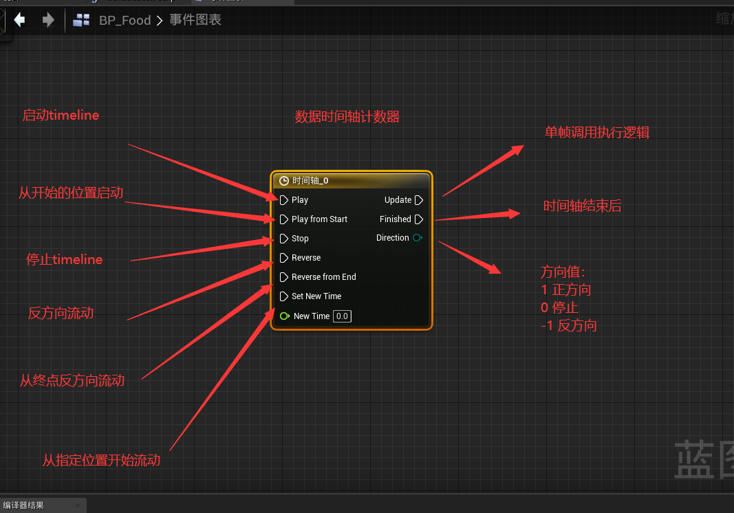Open 事件图表 breadcrumb item
Image resolution: width=734 pixels, height=513 pixels.
point(195,21)
